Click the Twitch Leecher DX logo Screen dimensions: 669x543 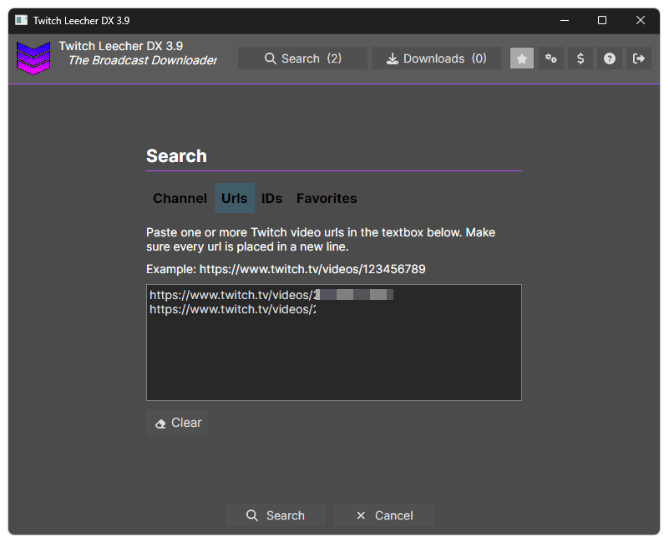point(33,58)
